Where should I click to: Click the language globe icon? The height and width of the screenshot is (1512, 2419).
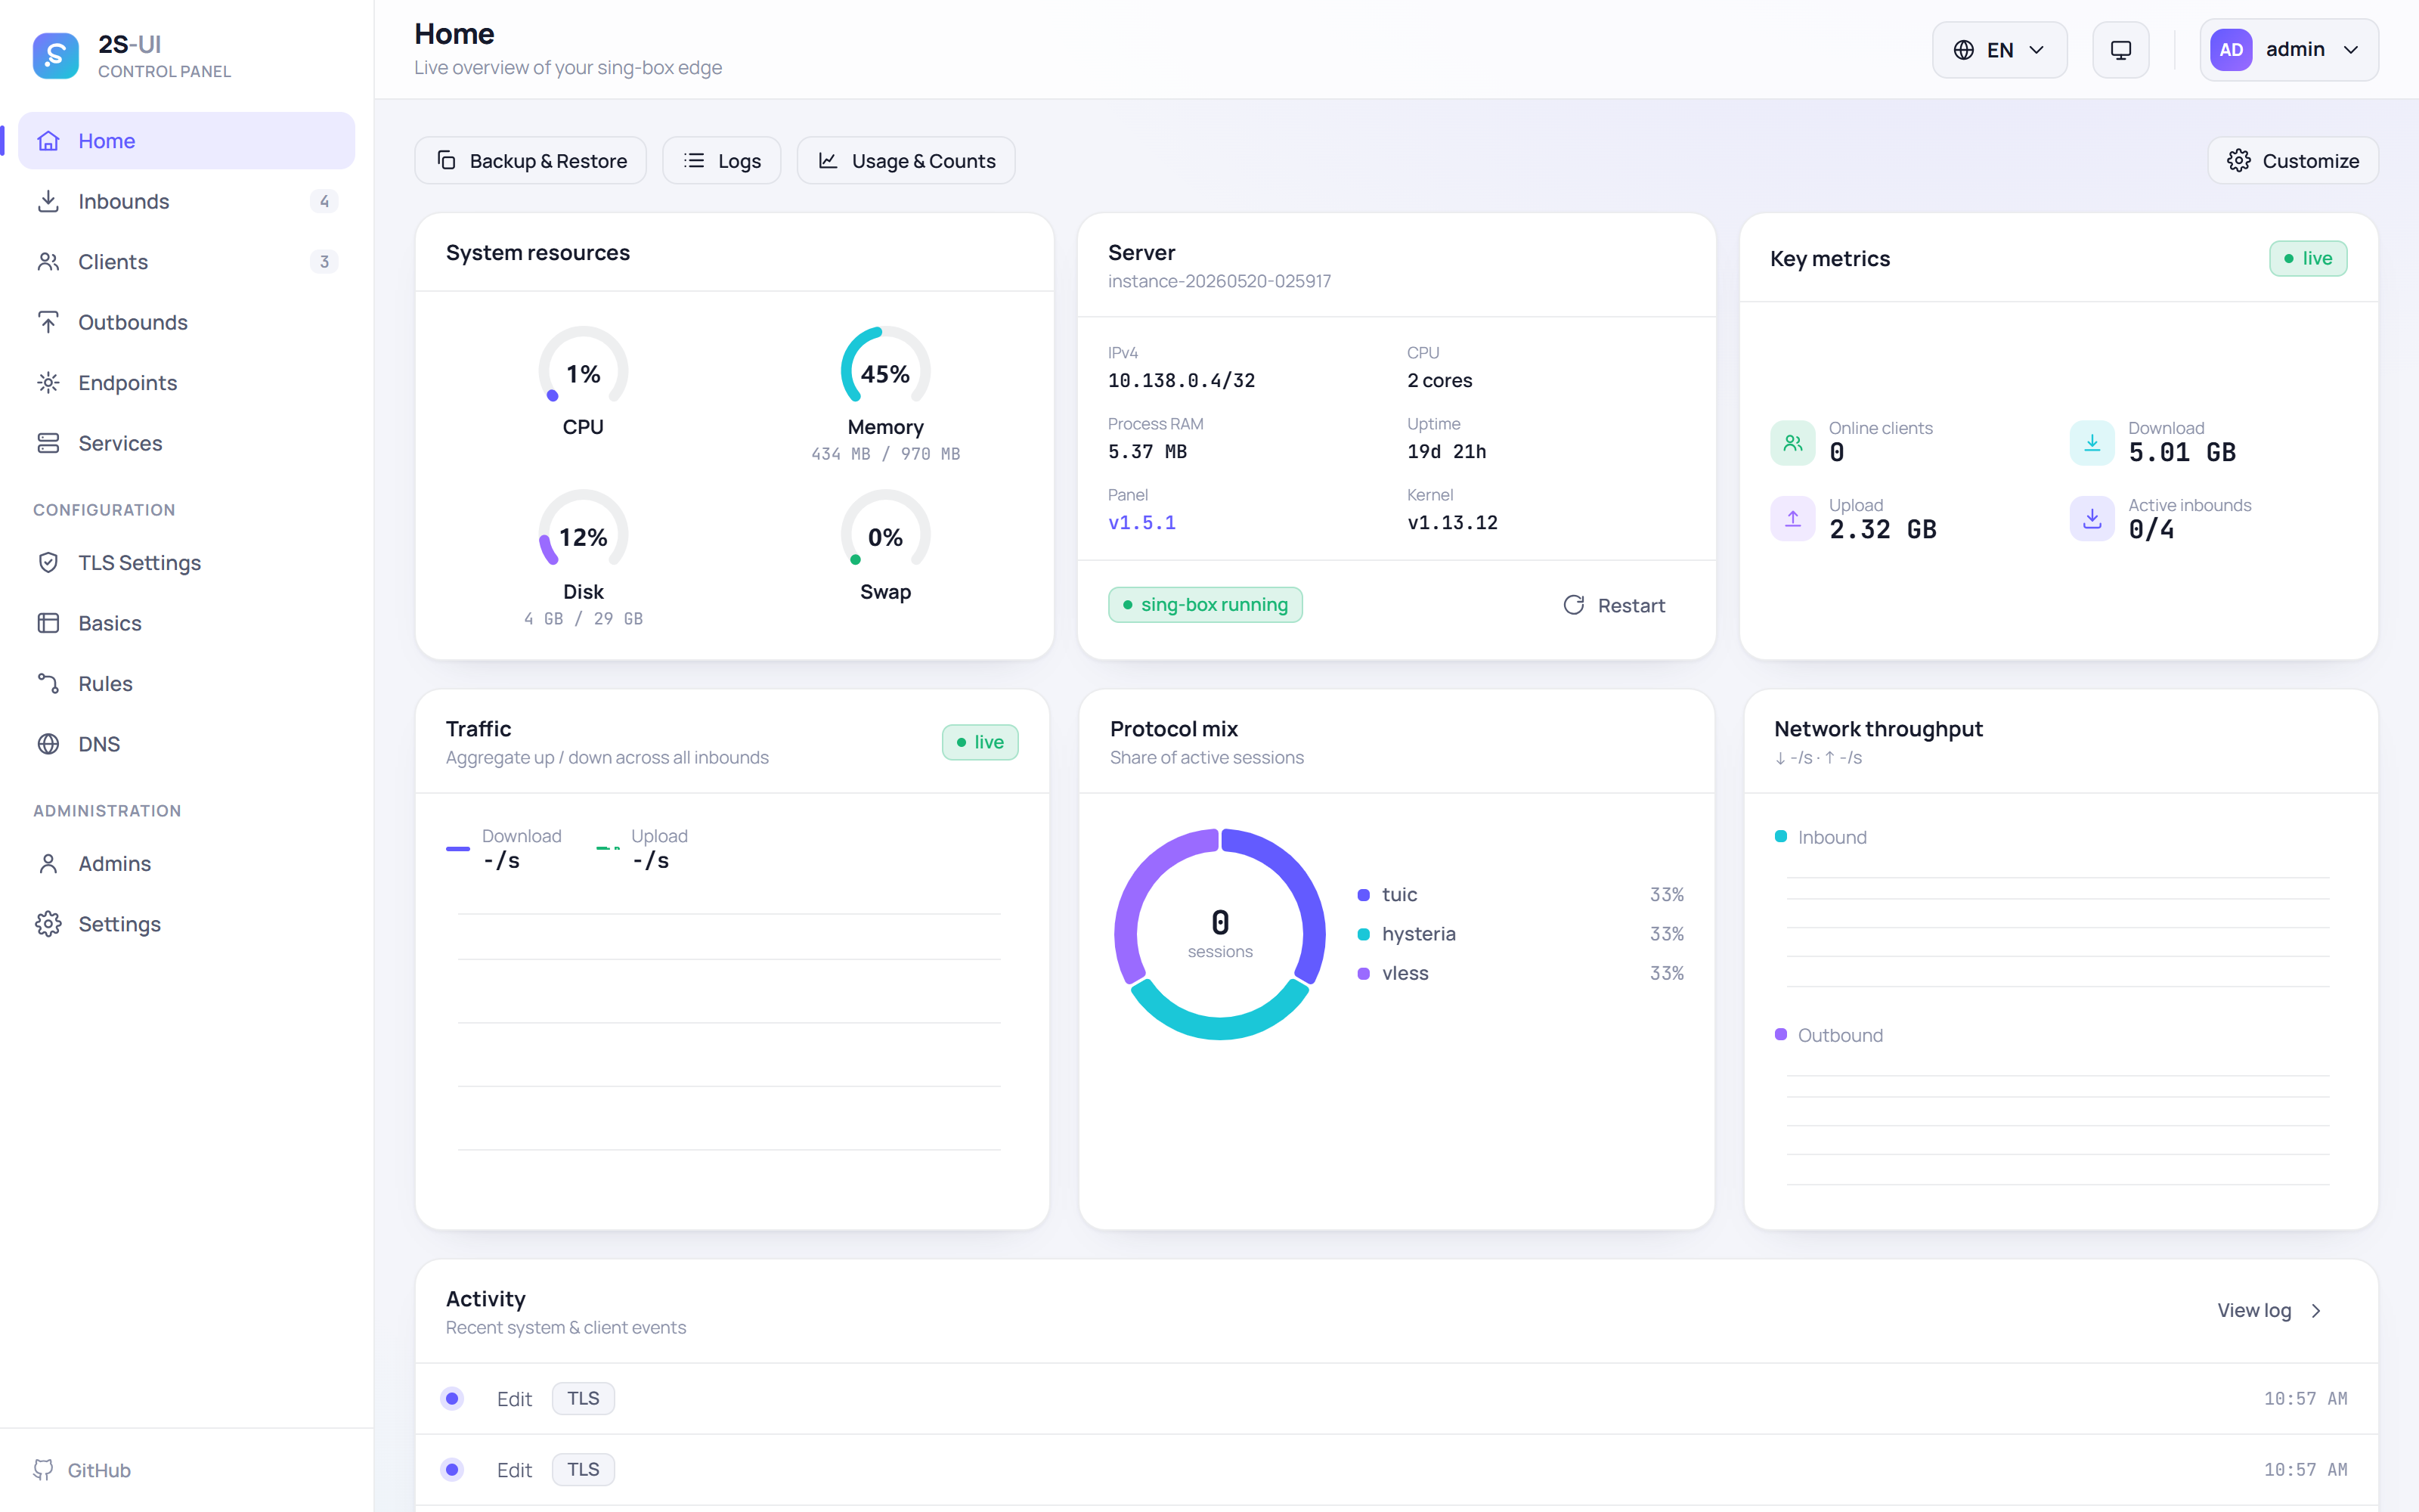[1963, 50]
